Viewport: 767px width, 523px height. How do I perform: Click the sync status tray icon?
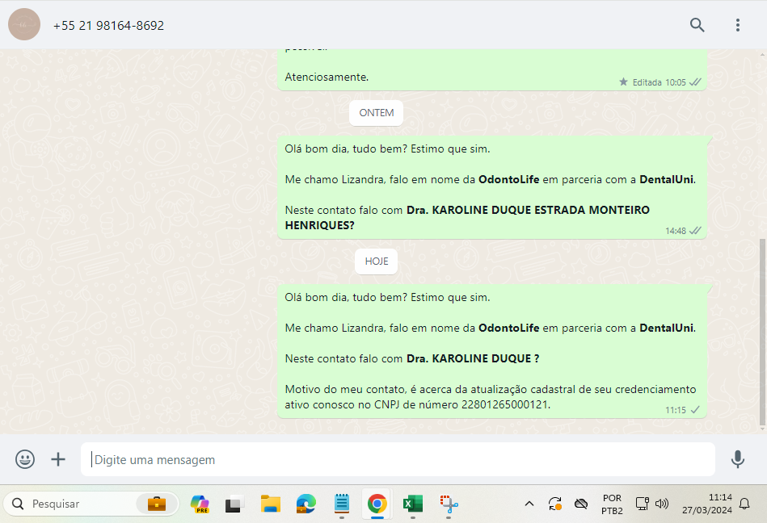(x=554, y=504)
